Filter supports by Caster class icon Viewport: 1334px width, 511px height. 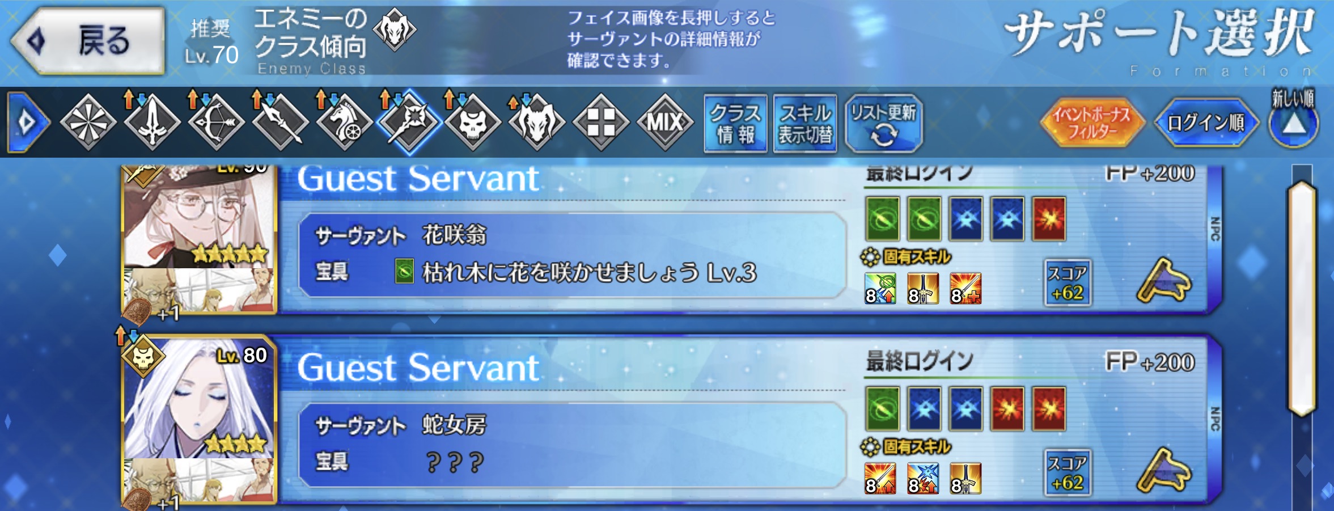(409, 122)
